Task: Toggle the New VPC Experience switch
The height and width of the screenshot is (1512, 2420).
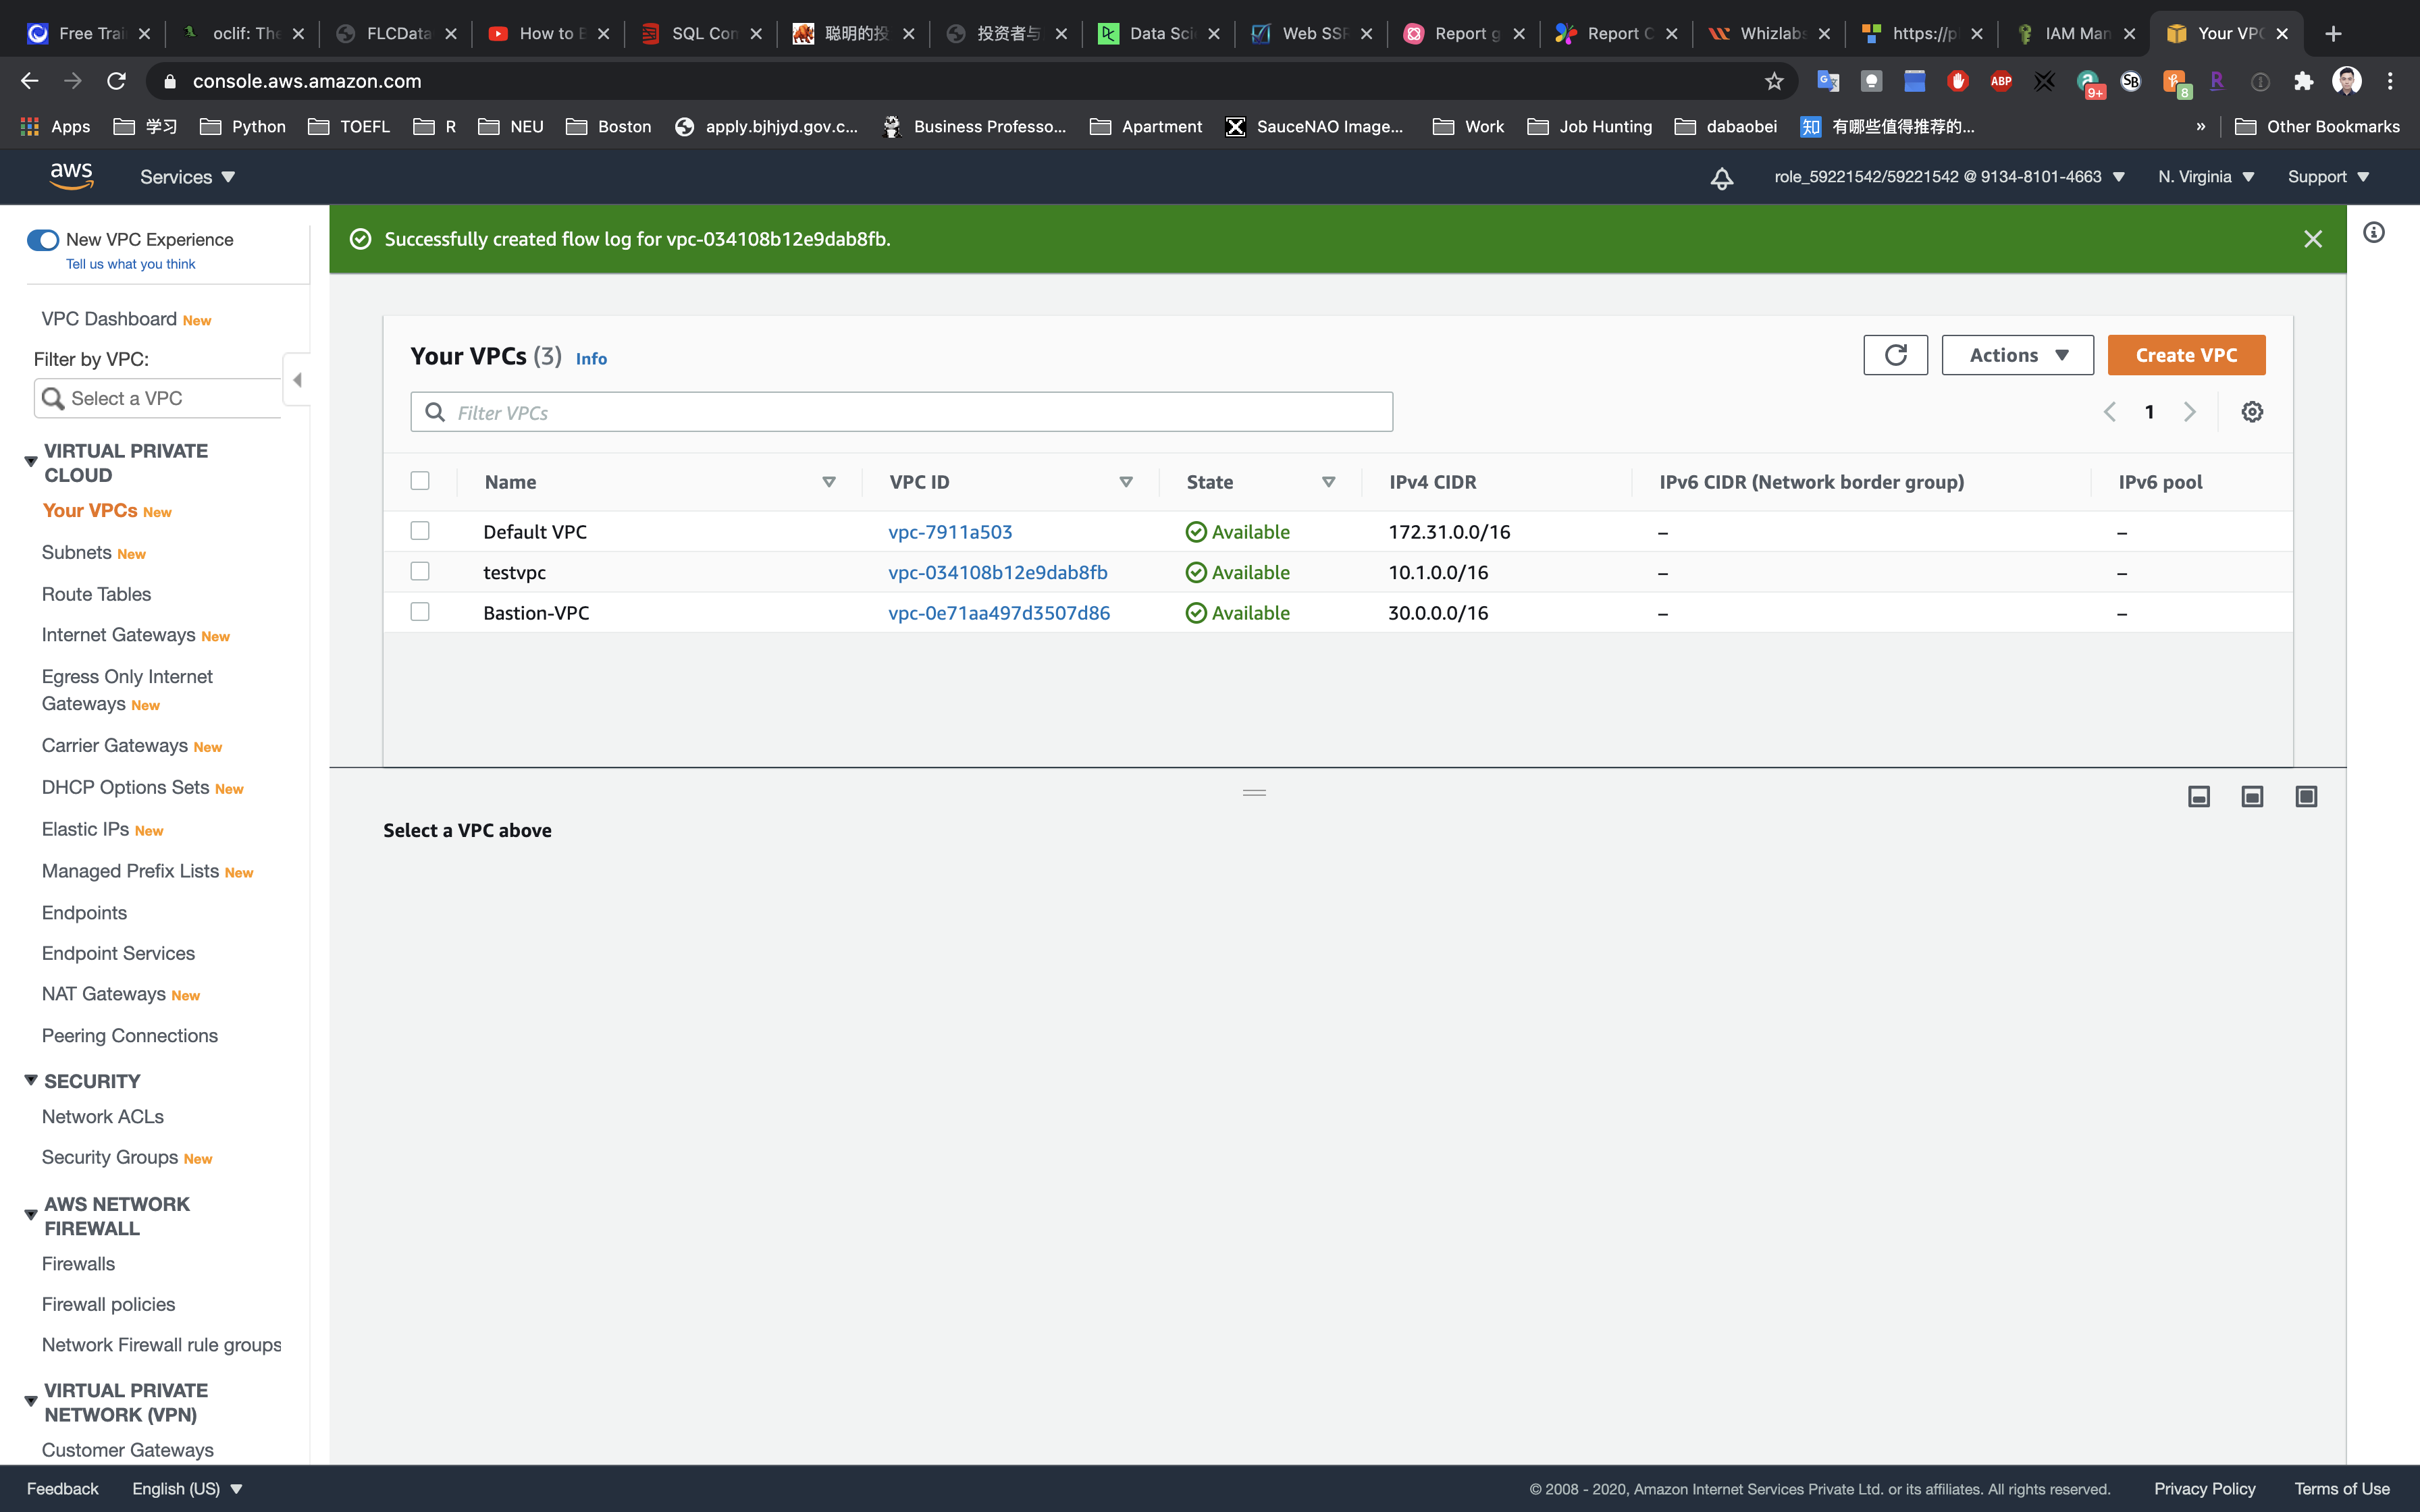Action: click(x=42, y=240)
